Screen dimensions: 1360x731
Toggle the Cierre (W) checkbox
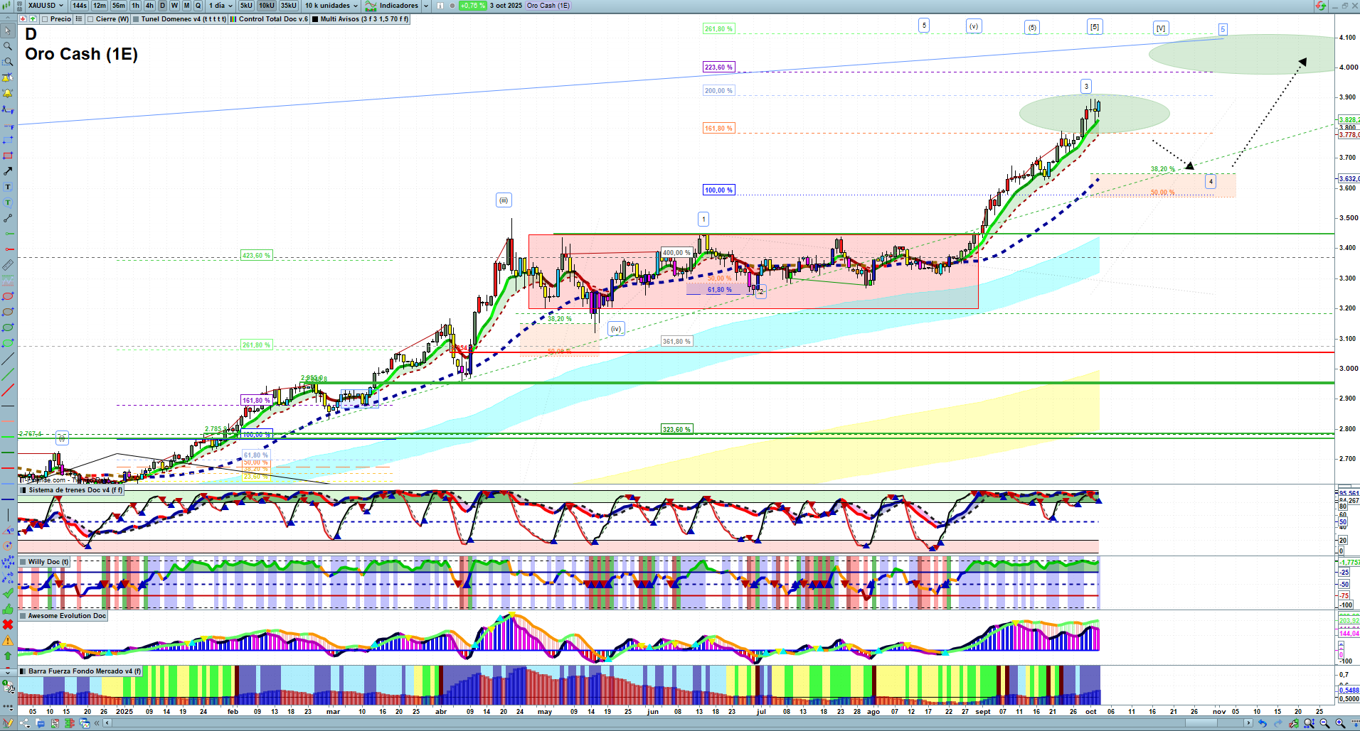[x=90, y=19]
